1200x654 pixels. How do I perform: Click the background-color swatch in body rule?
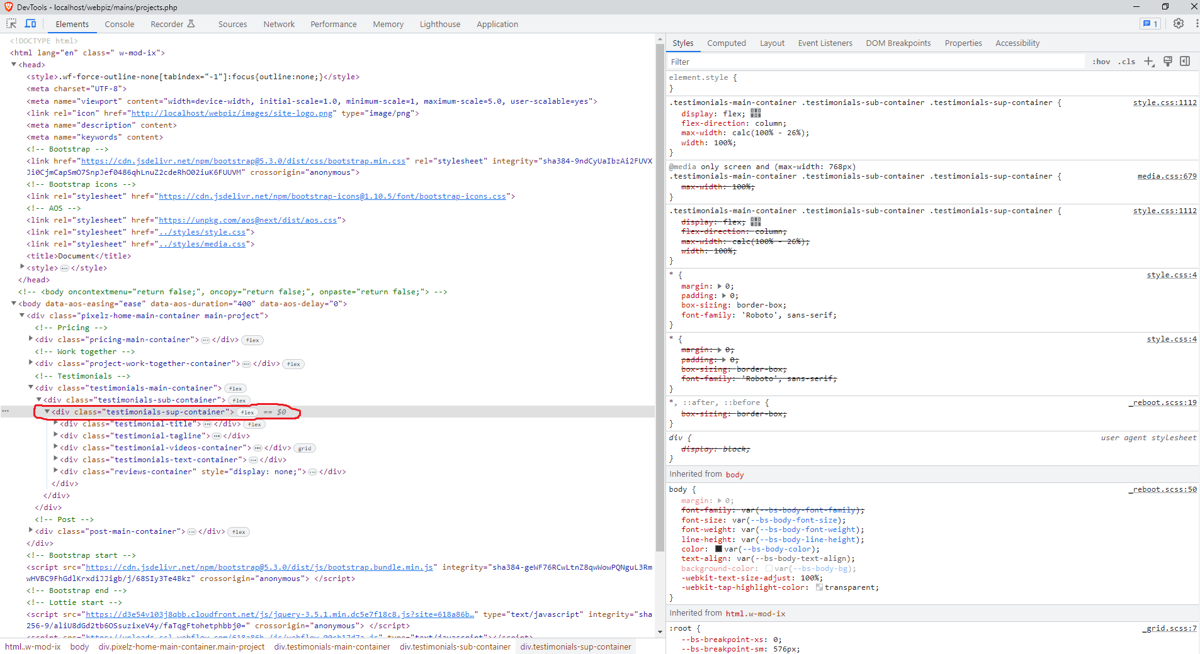pyautogui.click(x=769, y=568)
